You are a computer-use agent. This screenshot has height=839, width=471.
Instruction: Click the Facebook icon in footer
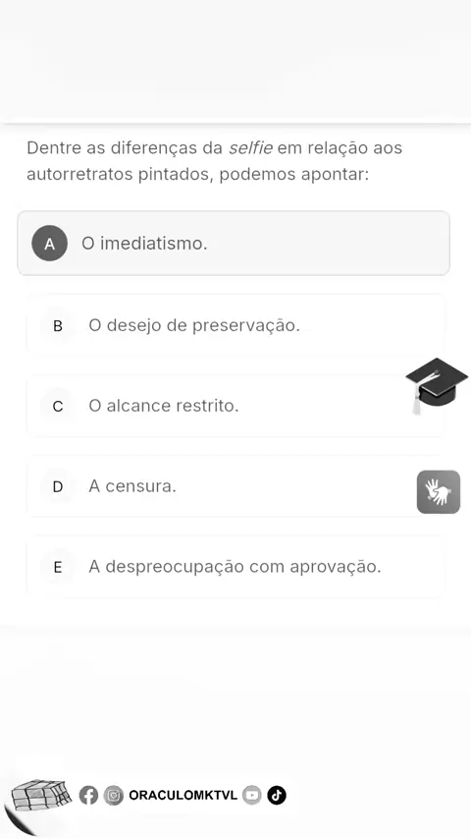[88, 795]
